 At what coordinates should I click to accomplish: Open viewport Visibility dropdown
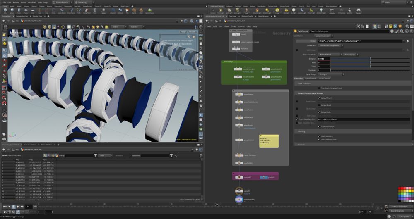coord(136,26)
